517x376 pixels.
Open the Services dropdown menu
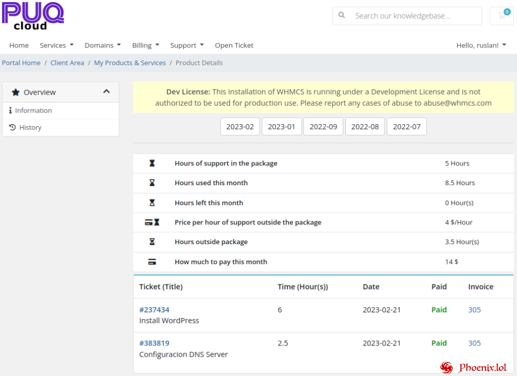coord(56,45)
